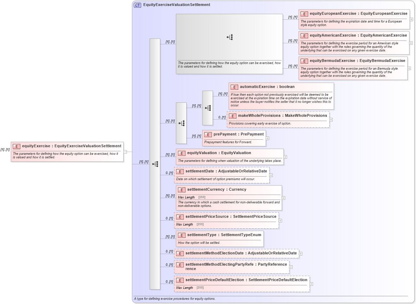416x304 pixels.
Task: Click 'Provisions covering early exercise of option.' text
Action: [x=260, y=123]
